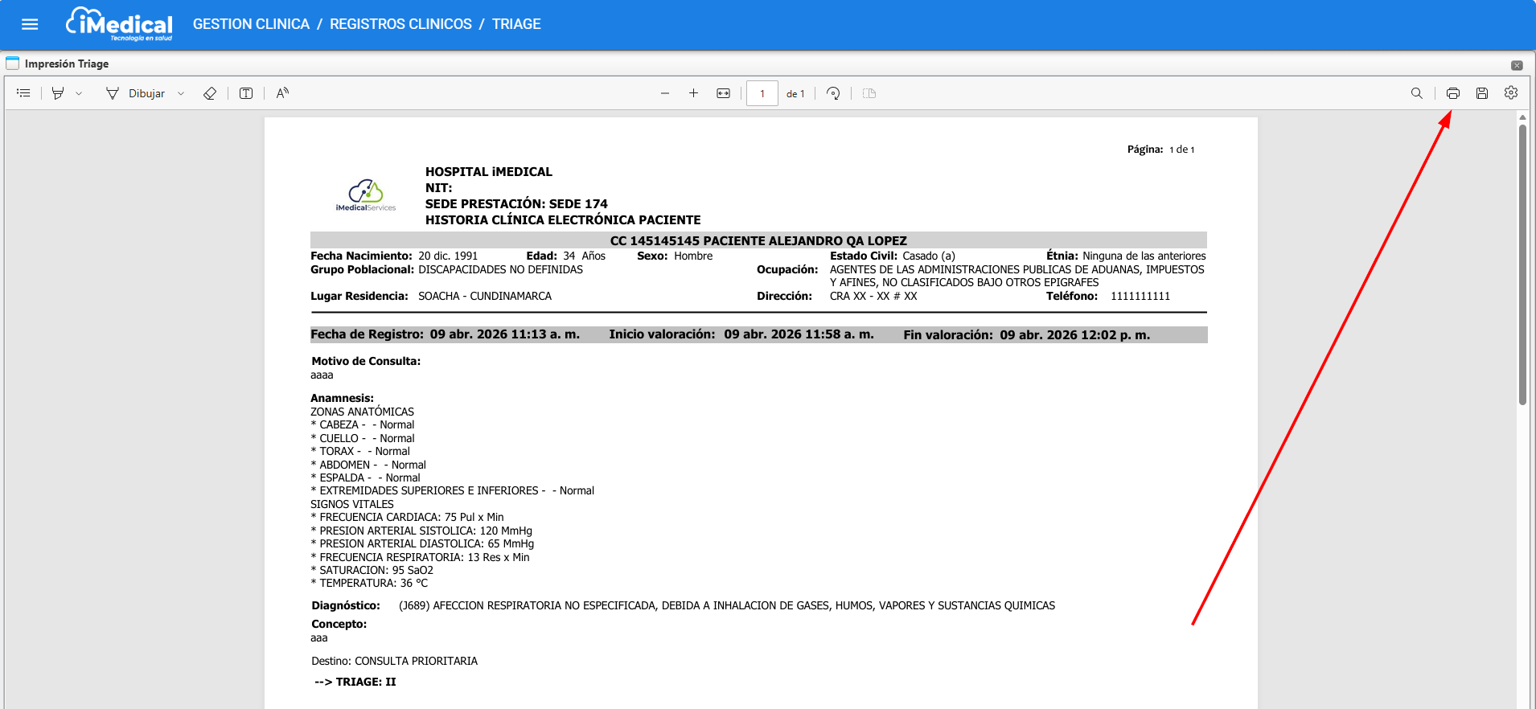Open the hamburger navigation menu
1536x709 pixels.
coord(30,24)
